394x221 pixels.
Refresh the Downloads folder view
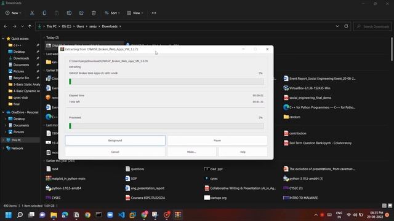346,26
